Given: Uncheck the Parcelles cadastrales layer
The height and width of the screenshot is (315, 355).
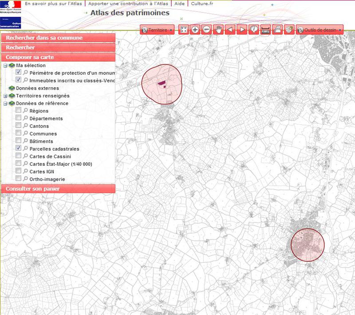Looking at the screenshot, I should [18, 148].
